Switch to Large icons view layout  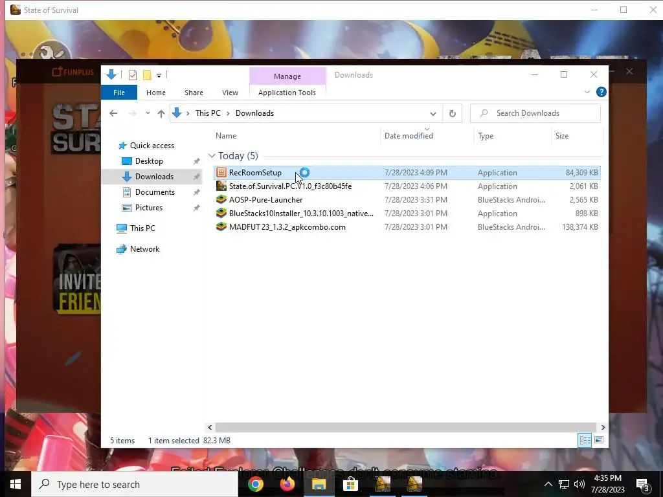(599, 440)
